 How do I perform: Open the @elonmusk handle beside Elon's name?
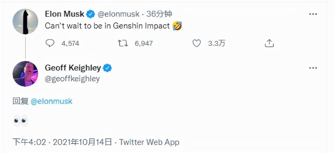(118, 14)
